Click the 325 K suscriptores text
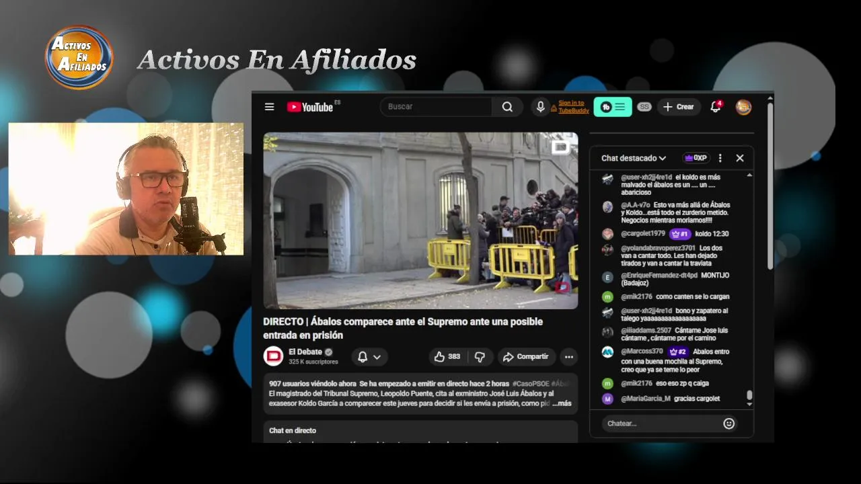861x484 pixels. click(313, 362)
